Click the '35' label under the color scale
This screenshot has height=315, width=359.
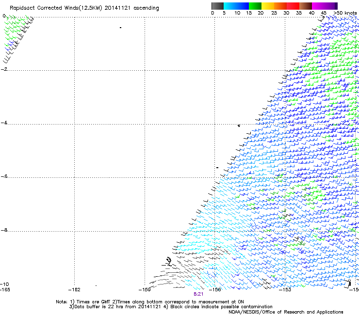(299, 13)
